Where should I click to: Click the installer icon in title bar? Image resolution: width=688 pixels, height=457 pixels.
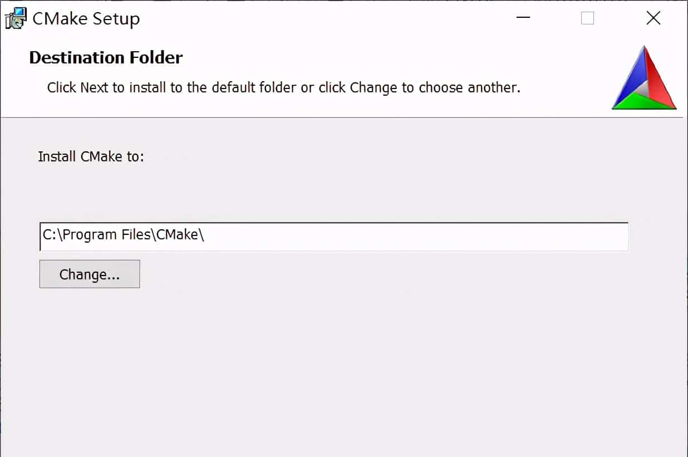click(16, 18)
